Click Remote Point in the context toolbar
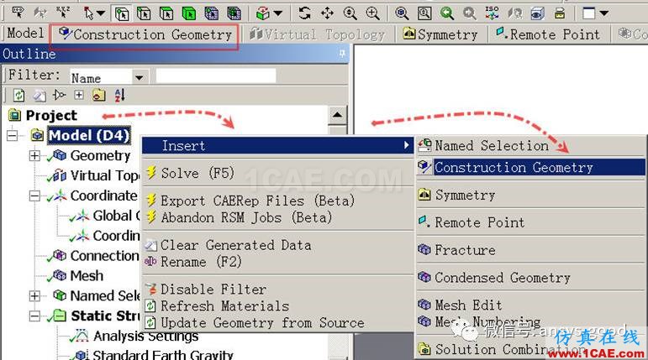648x360 pixels. click(548, 34)
